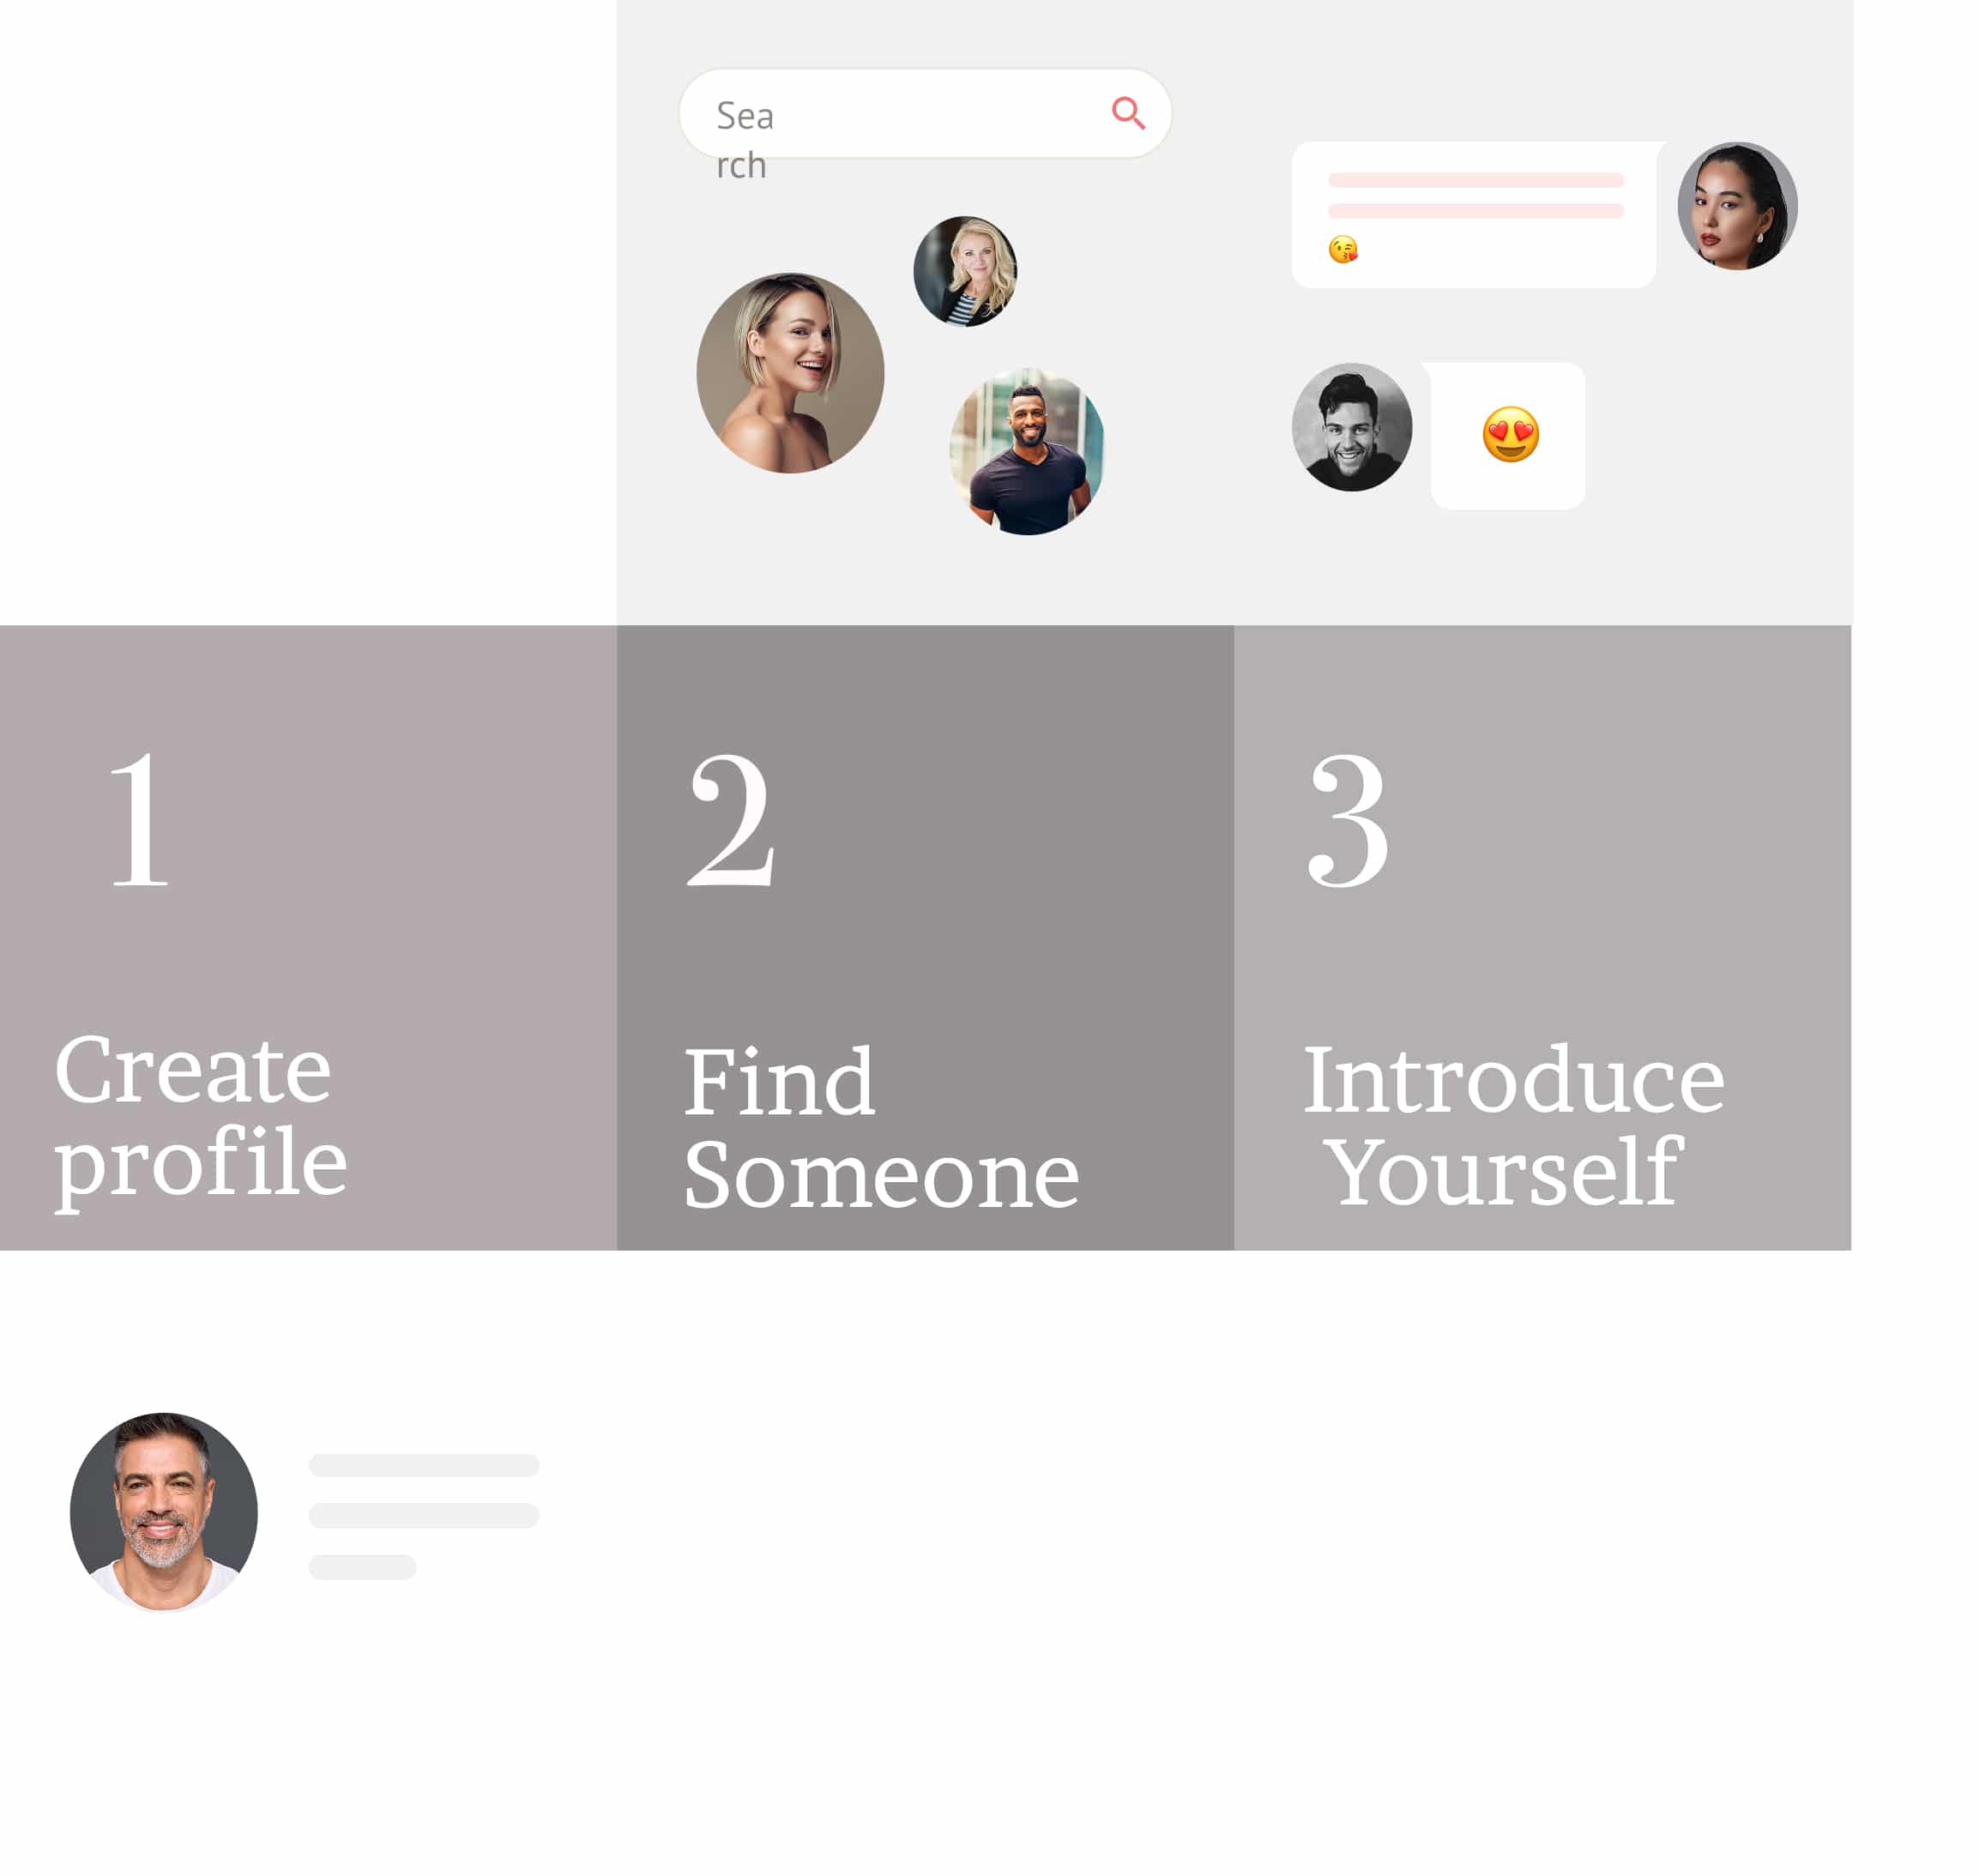Open the "Find Someone" step heading
Image resolution: width=1979 pixels, height=1876 pixels.
click(x=880, y=1127)
